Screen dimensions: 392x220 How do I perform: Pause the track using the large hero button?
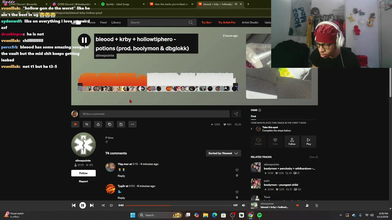(84, 40)
